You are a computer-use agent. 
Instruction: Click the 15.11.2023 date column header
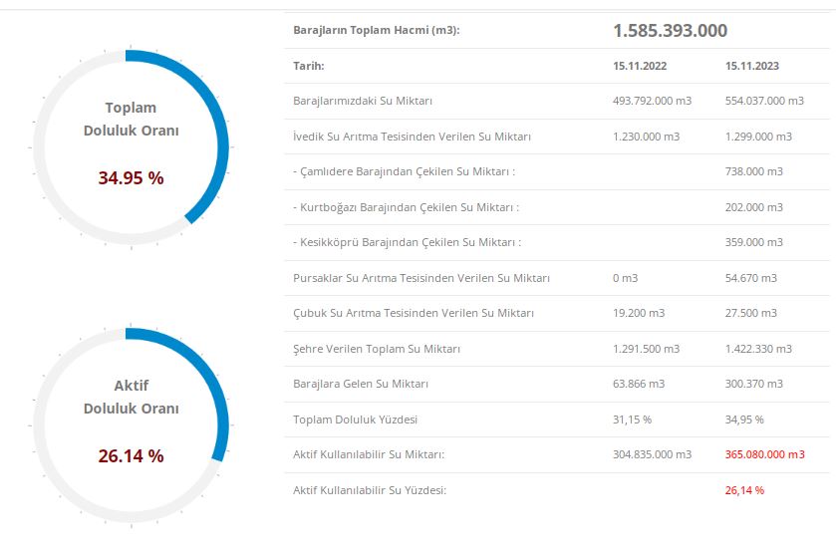pos(752,66)
